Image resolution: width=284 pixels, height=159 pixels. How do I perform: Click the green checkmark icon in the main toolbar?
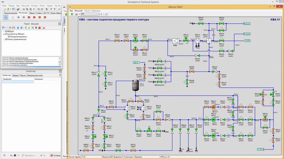click(x=59, y=9)
